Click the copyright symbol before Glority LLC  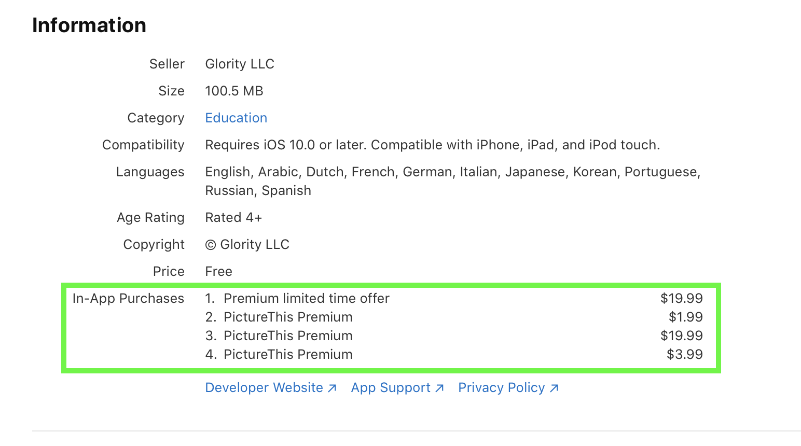tap(210, 245)
